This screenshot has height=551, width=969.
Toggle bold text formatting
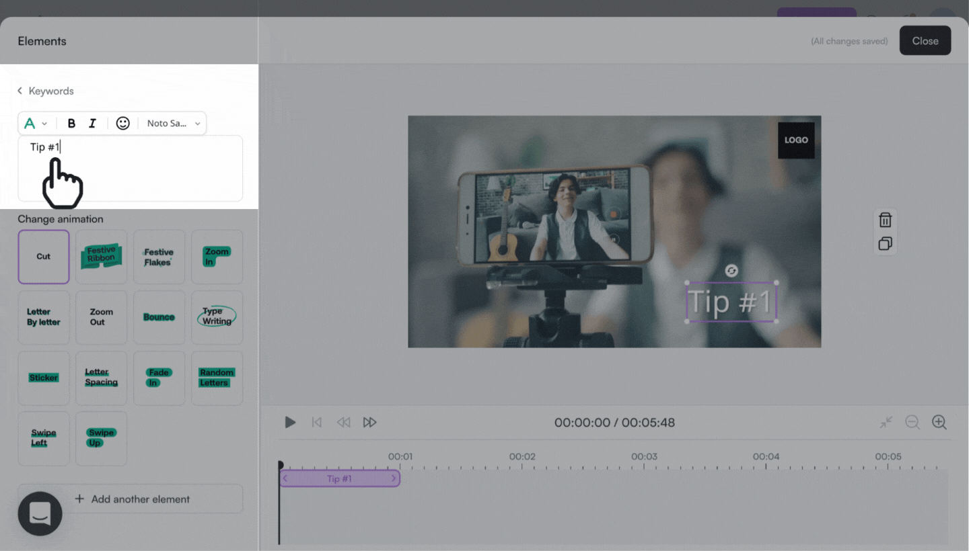pyautogui.click(x=71, y=124)
